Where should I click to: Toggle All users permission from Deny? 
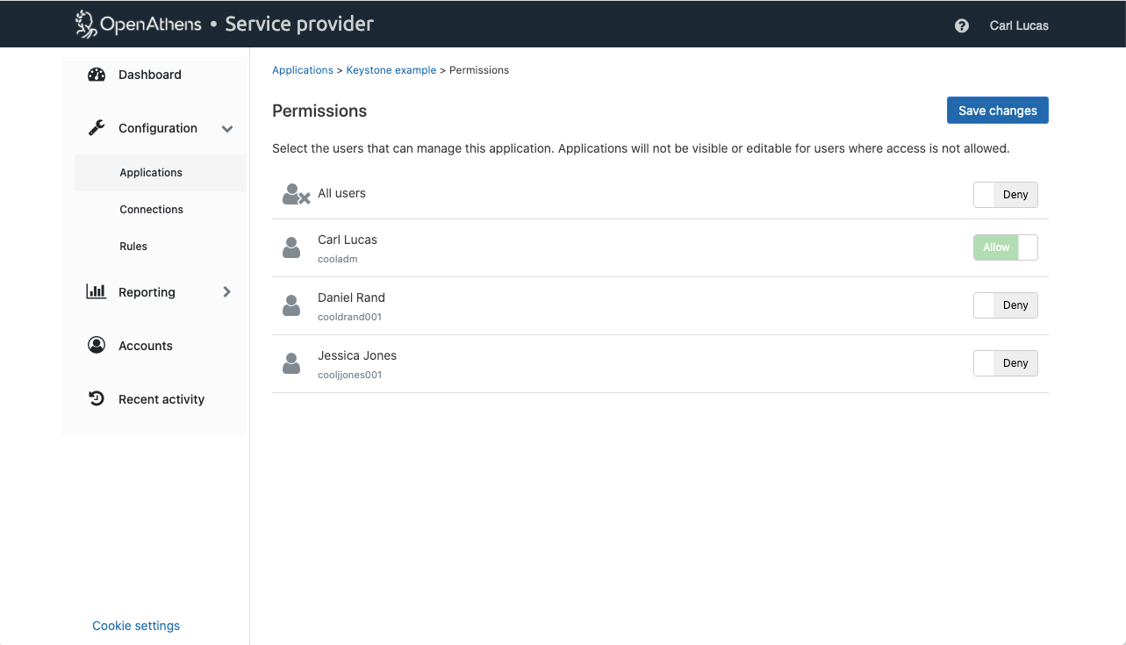coord(1005,195)
